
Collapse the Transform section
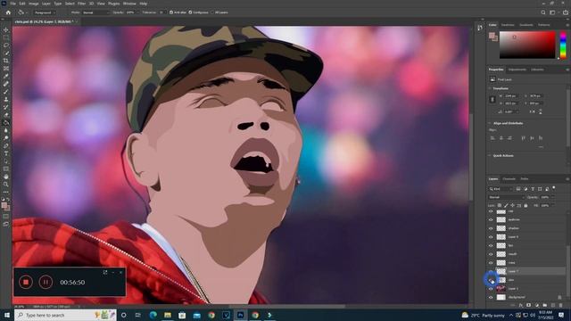[x=490, y=88]
